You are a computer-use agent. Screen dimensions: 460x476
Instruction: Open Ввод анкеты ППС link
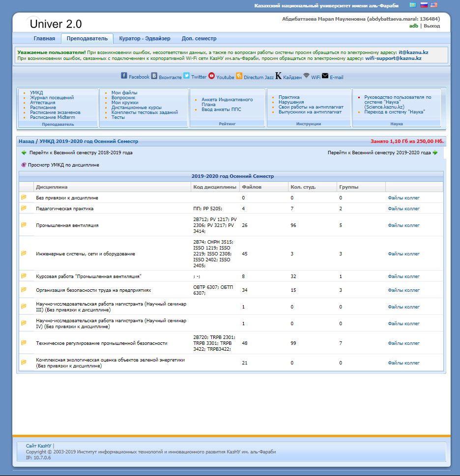tap(221, 109)
